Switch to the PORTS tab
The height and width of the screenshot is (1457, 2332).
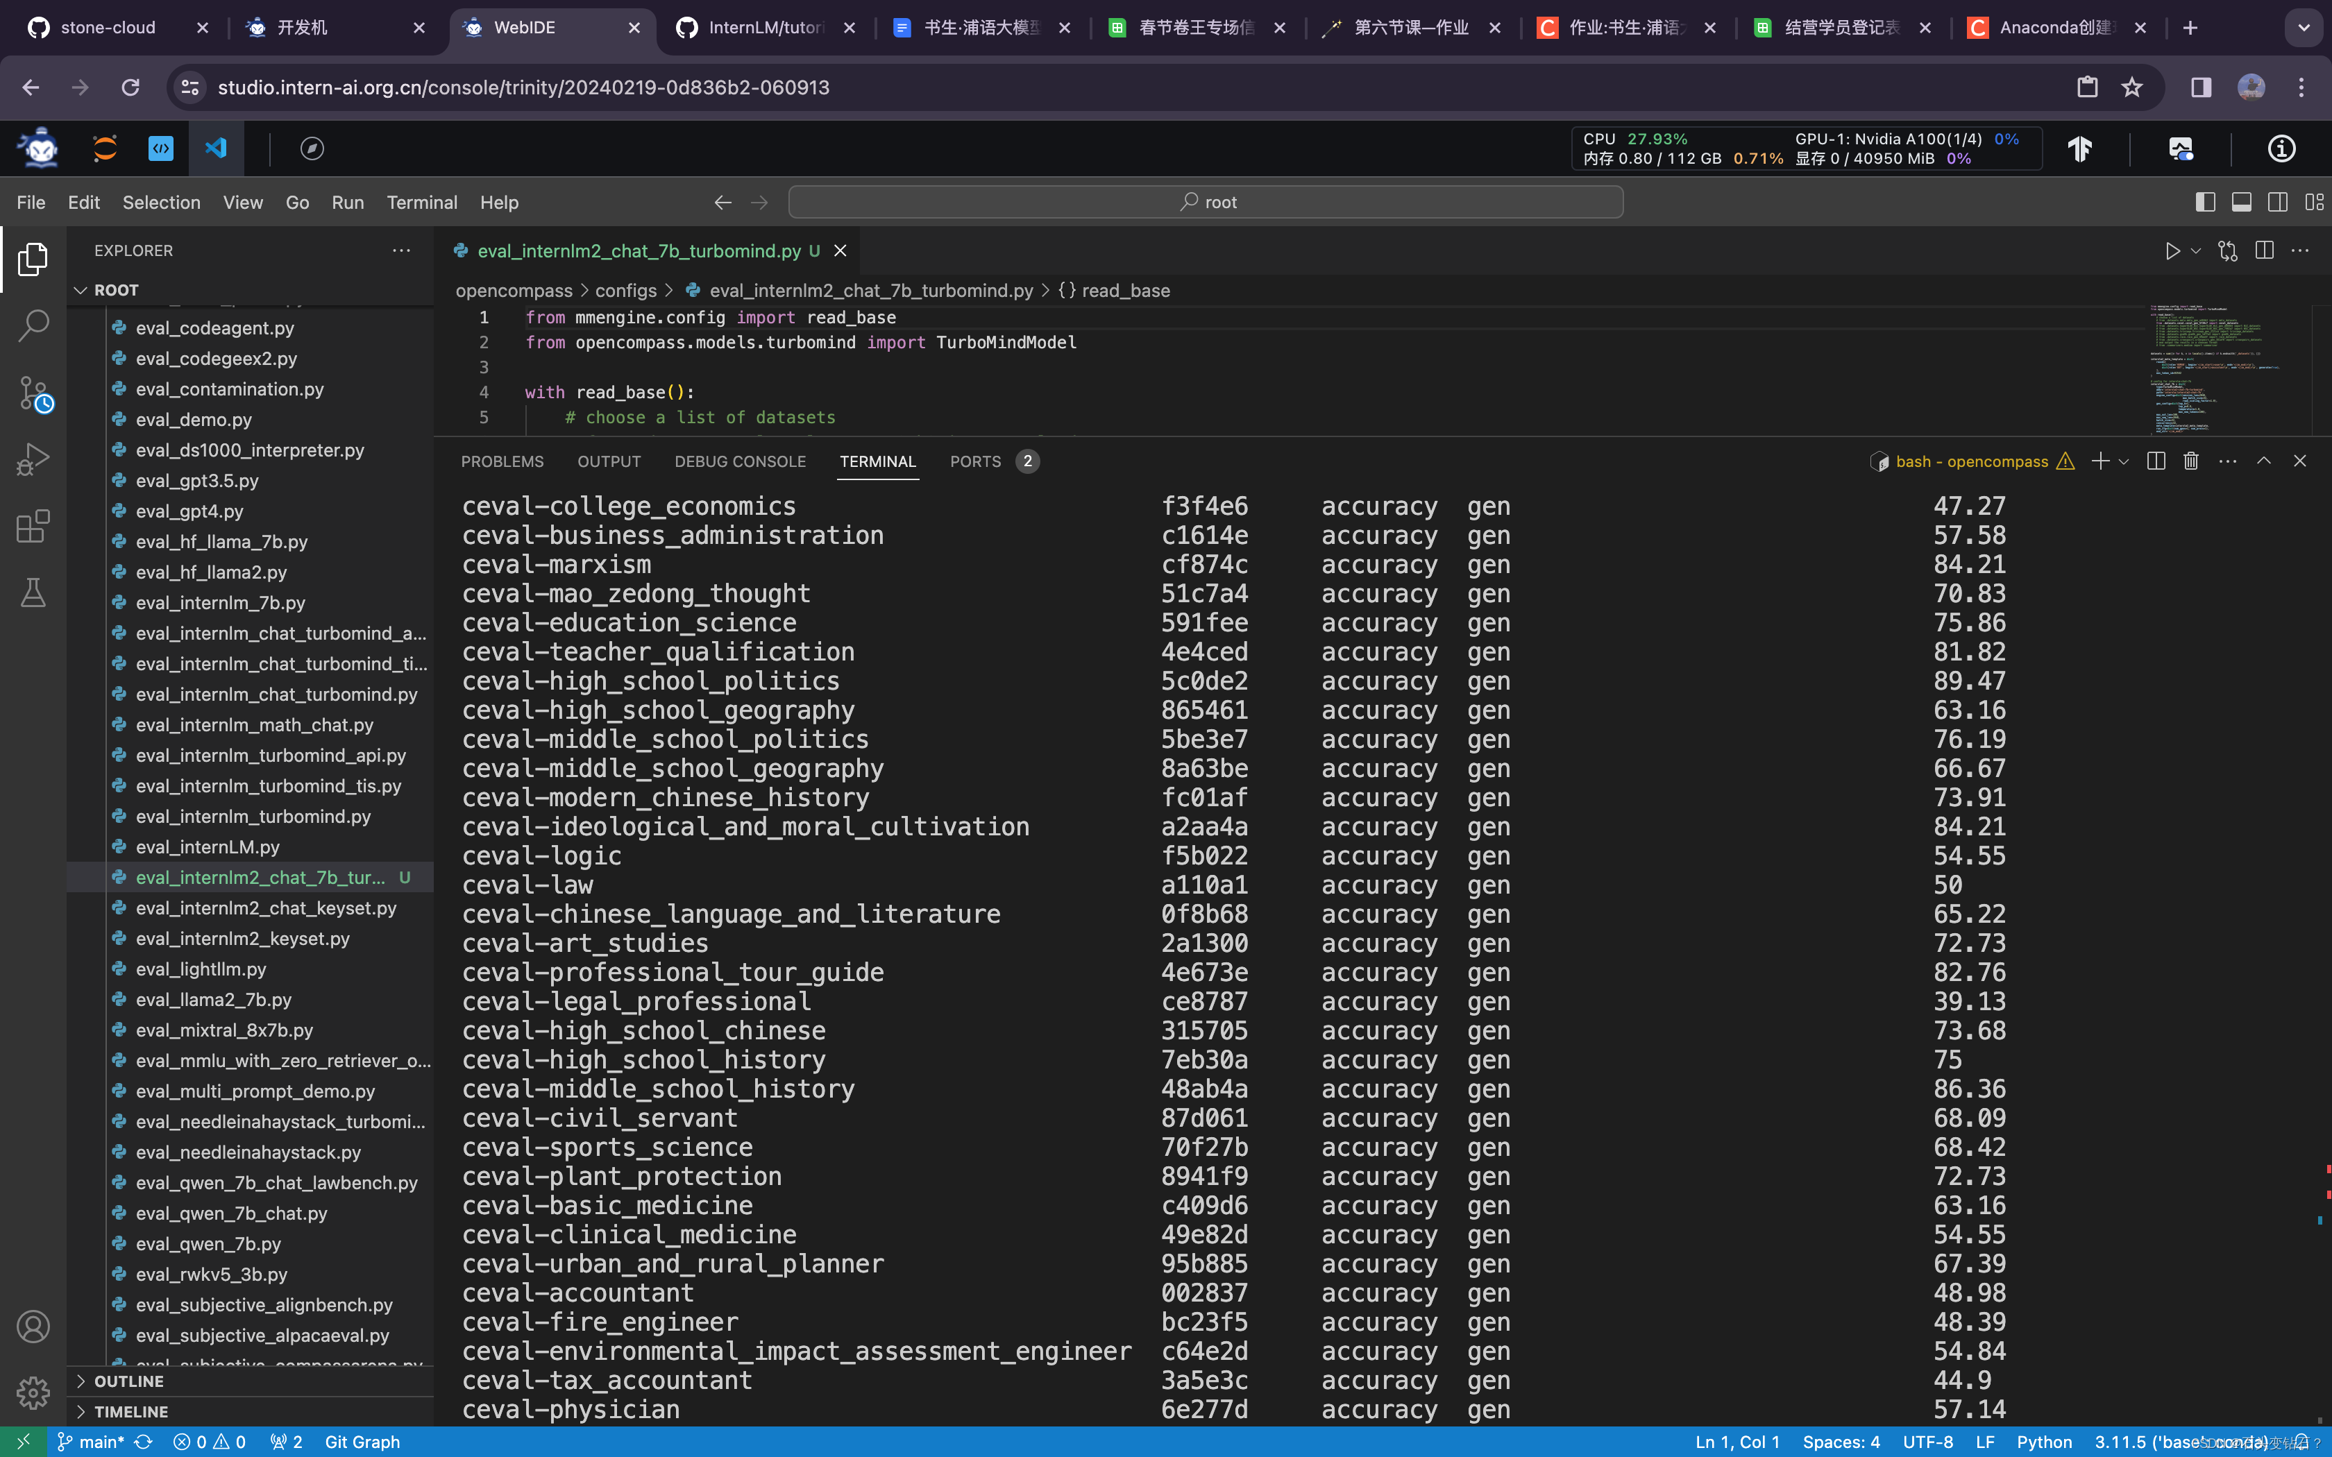coord(975,461)
